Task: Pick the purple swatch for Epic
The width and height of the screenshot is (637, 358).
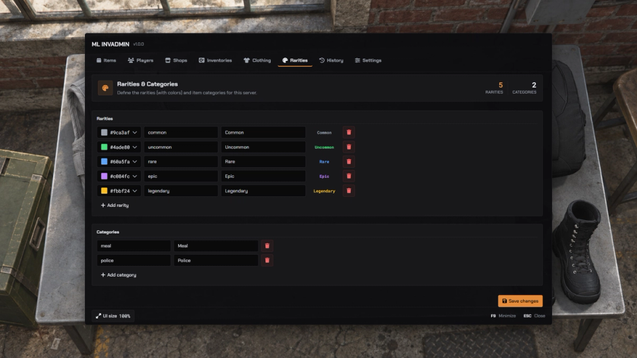Action: tap(104, 176)
